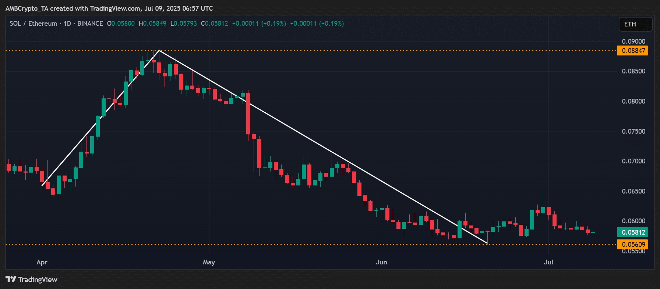This screenshot has width=660, height=289.
Task: Click the Low value 0.05793
Action: [x=185, y=24]
